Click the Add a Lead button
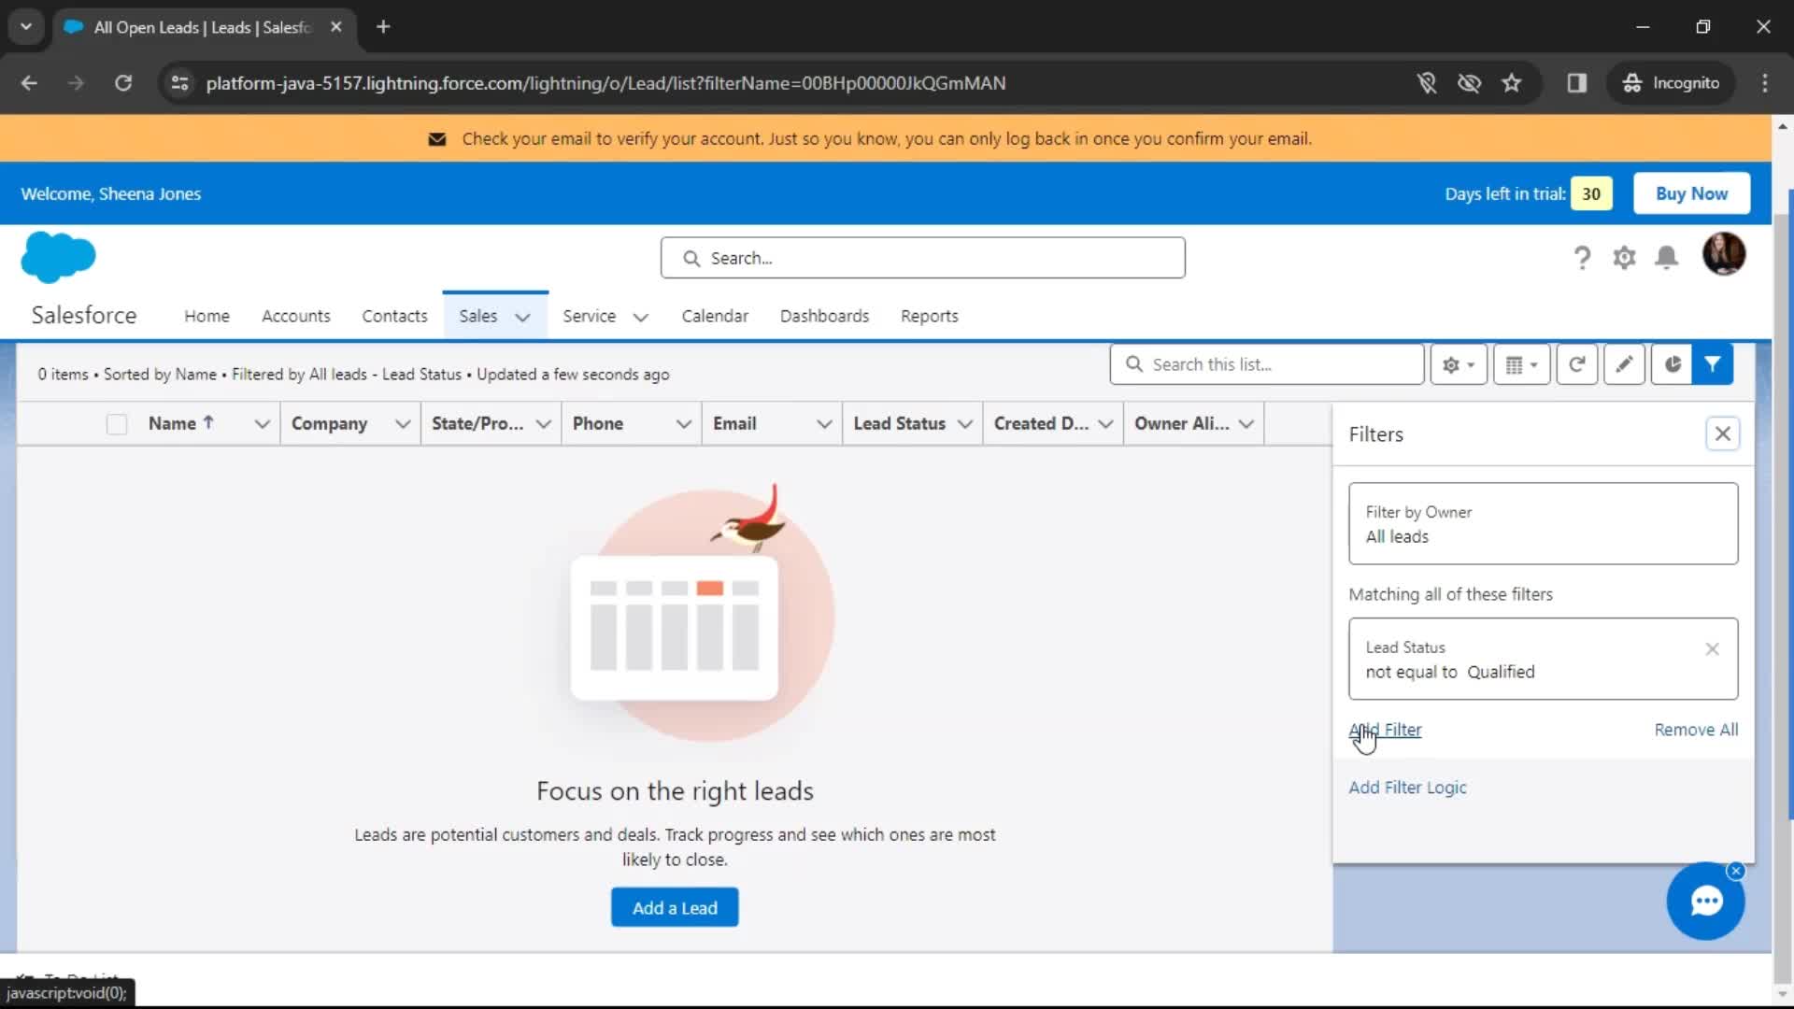Viewport: 1794px width, 1009px height. 675,907
